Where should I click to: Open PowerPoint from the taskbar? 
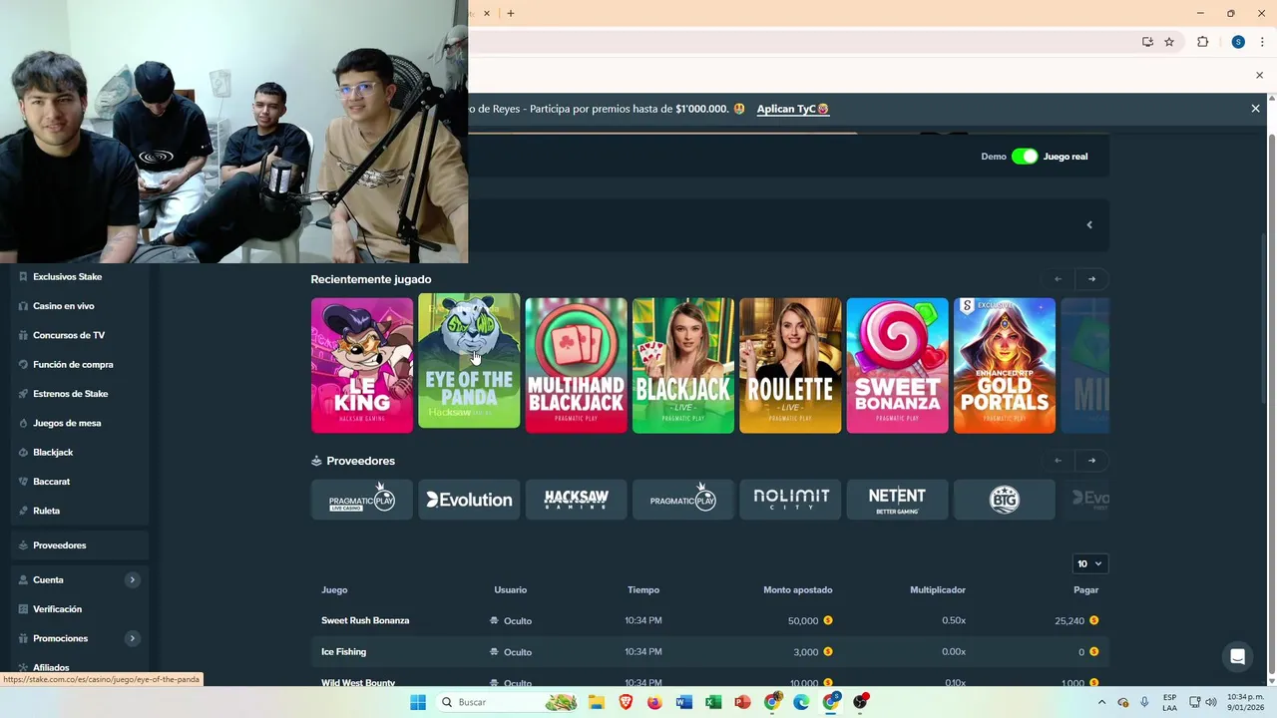click(742, 702)
